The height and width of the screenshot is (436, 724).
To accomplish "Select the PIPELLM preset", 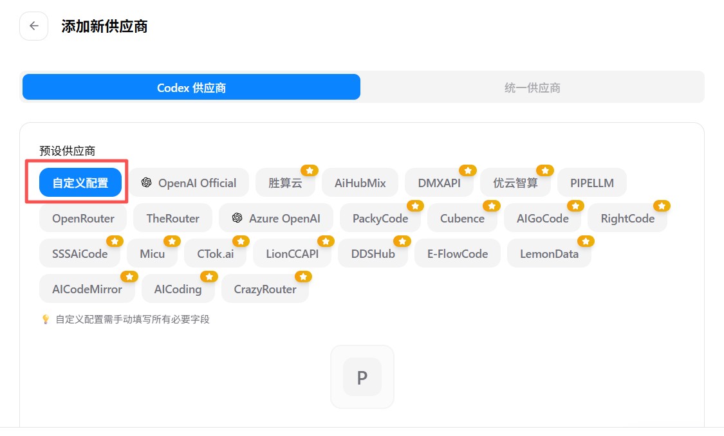I will coord(592,183).
